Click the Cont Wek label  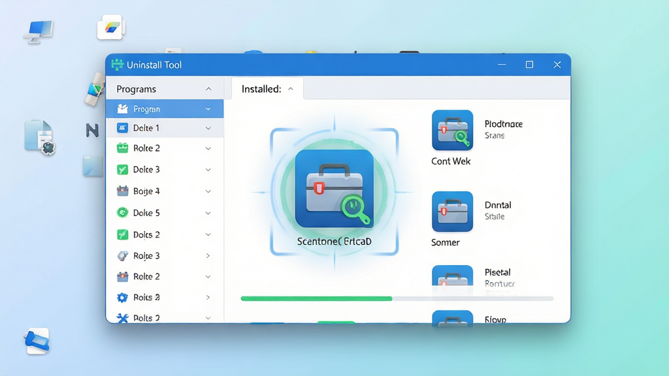click(x=451, y=161)
